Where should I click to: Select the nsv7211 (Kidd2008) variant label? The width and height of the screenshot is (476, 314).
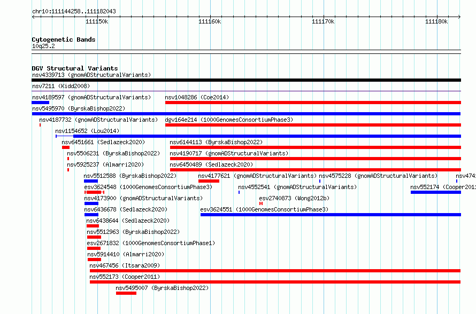(x=61, y=86)
